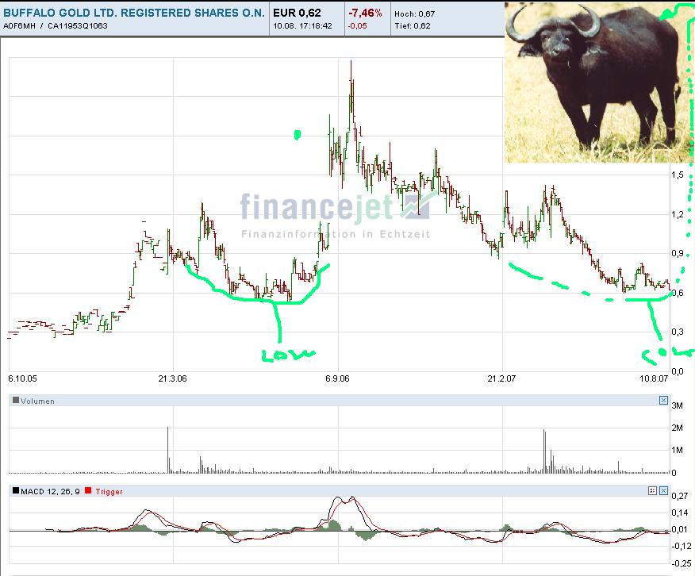
Task: Click the red Trigger label text
Action: click(109, 491)
